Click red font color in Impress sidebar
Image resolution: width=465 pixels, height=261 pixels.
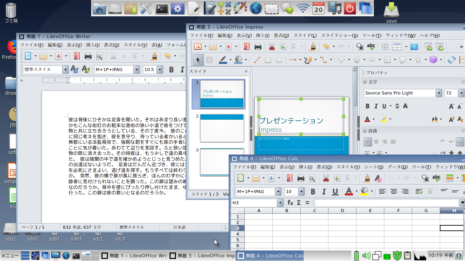click(367, 119)
